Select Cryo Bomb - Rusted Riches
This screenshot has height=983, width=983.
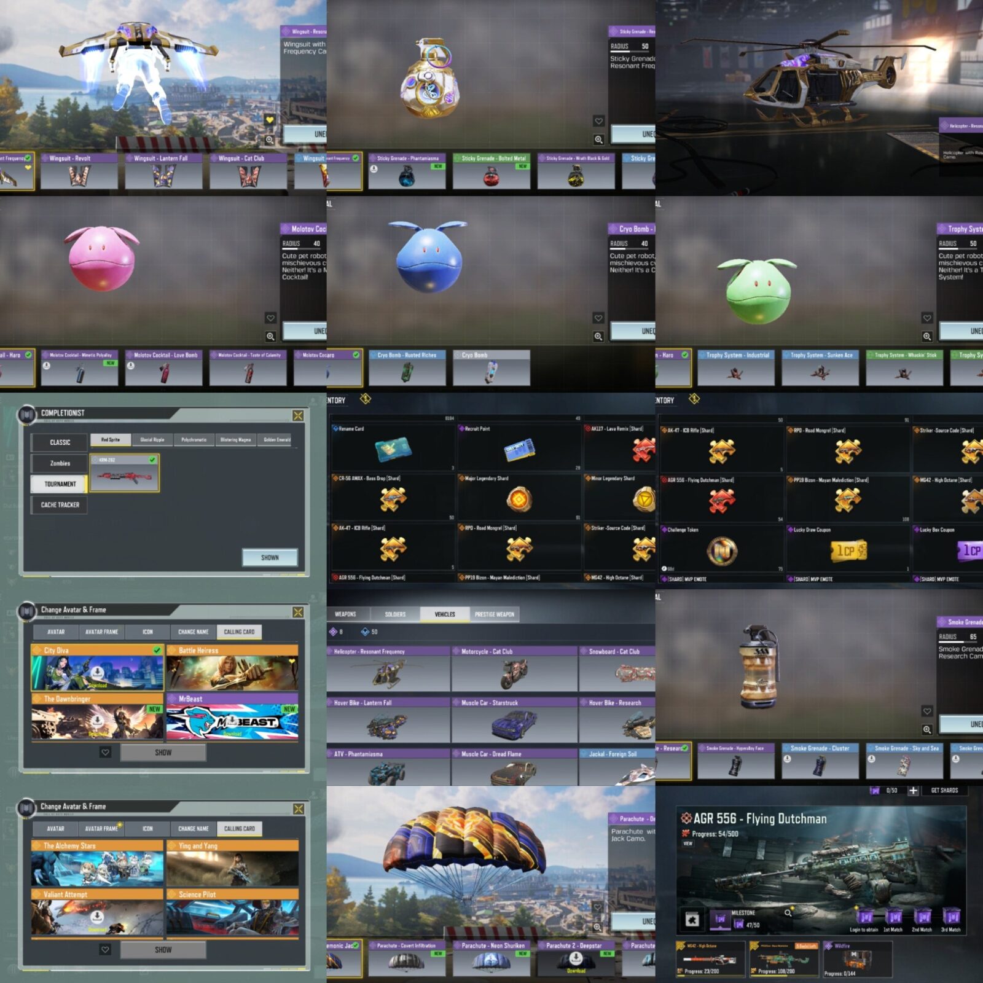coord(407,368)
